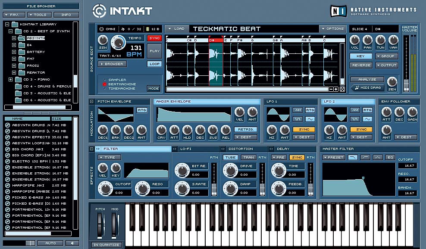This screenshot has height=249, width=426.
Task: Expand the Battery folder node
Action: click(x=14, y=52)
